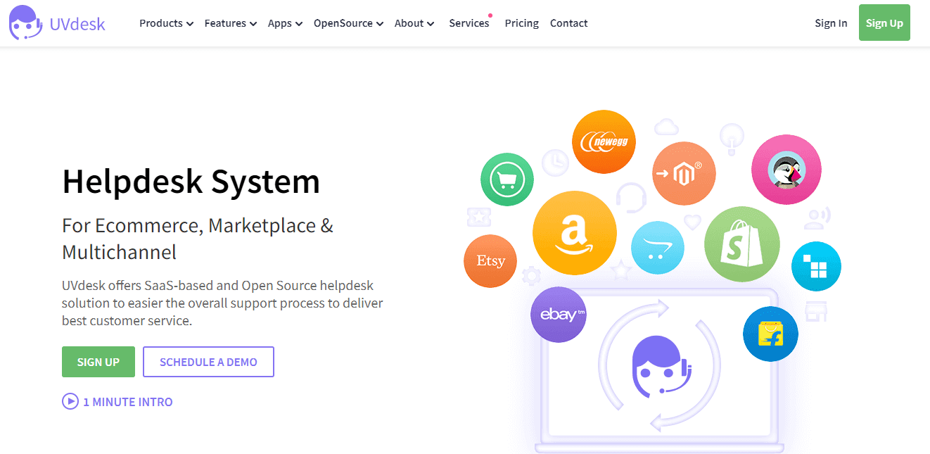Select the eBay channel icon
This screenshot has height=454, width=930.
tap(558, 315)
